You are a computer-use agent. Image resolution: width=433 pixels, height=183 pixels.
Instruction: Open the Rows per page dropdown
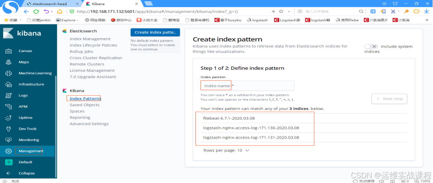(x=226, y=151)
